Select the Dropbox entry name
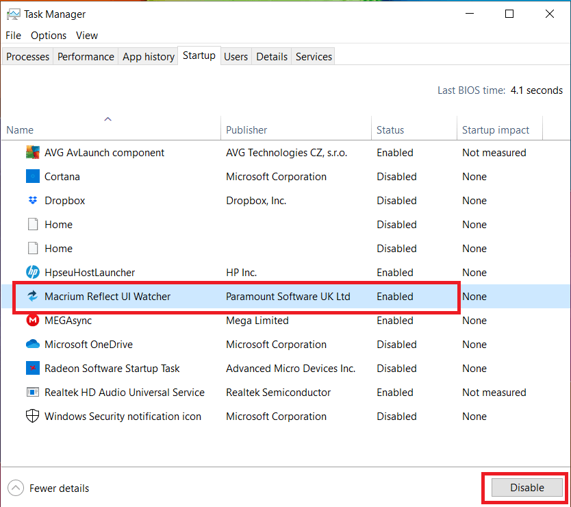Image resolution: width=571 pixels, height=507 pixels. [x=65, y=201]
